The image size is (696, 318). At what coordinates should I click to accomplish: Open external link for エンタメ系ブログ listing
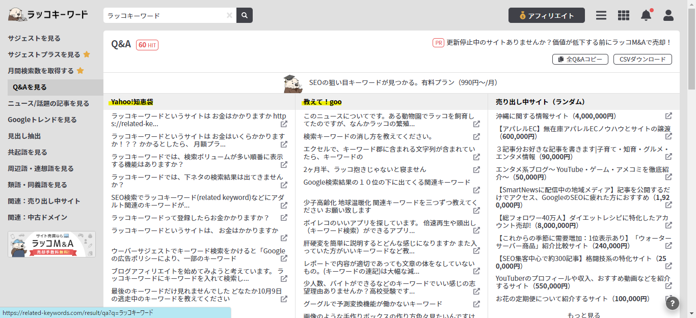[668, 177]
